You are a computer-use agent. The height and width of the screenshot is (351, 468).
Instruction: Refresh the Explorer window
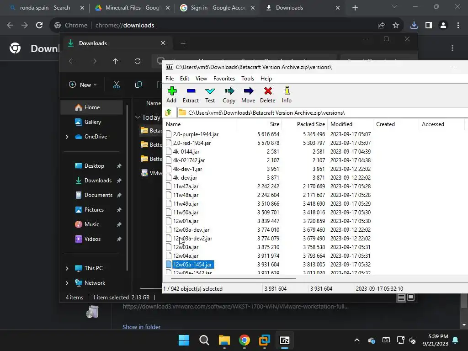[137, 61]
